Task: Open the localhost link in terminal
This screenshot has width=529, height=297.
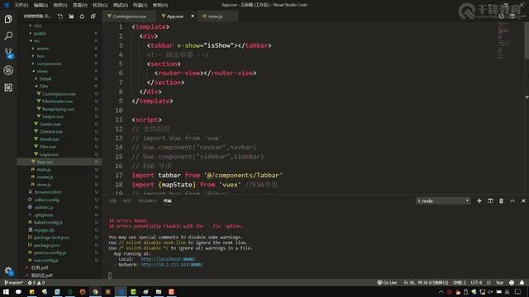Action: 168,259
